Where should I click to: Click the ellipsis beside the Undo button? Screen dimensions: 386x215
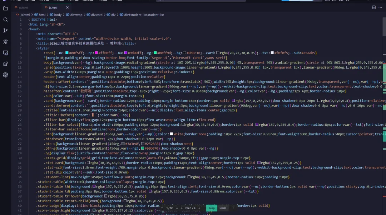pos(233,208)
